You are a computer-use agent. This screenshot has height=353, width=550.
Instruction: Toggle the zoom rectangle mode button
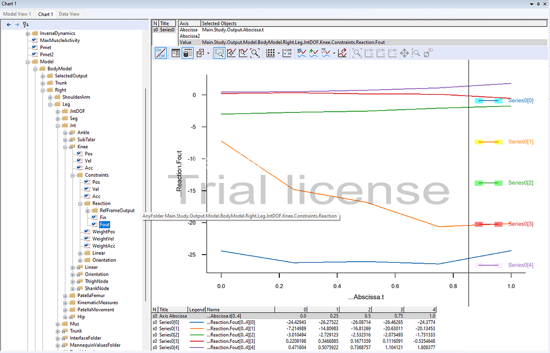click(219, 53)
